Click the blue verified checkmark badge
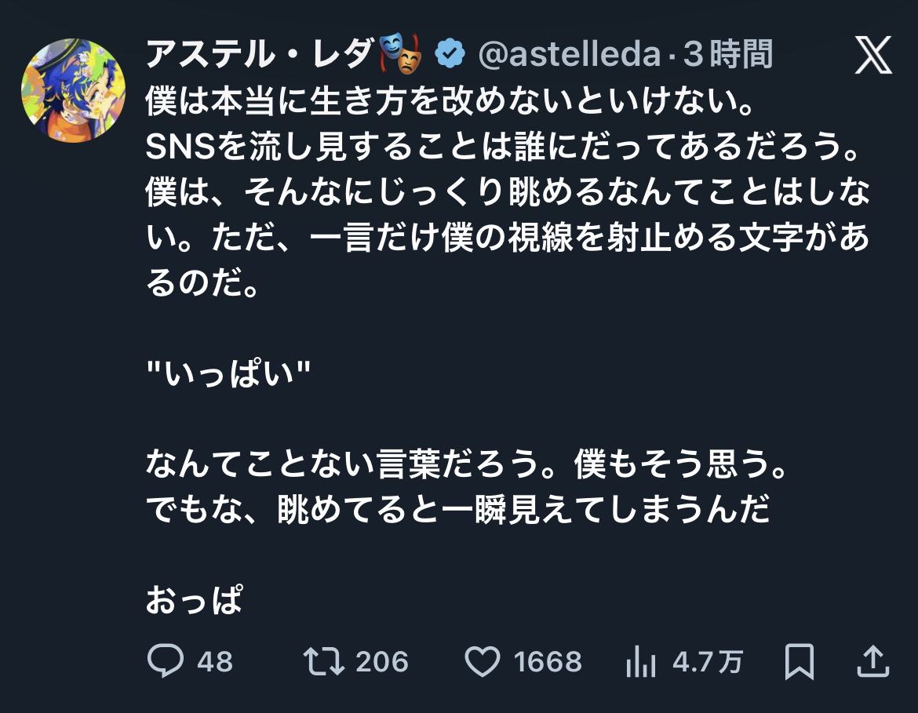 coord(450,54)
